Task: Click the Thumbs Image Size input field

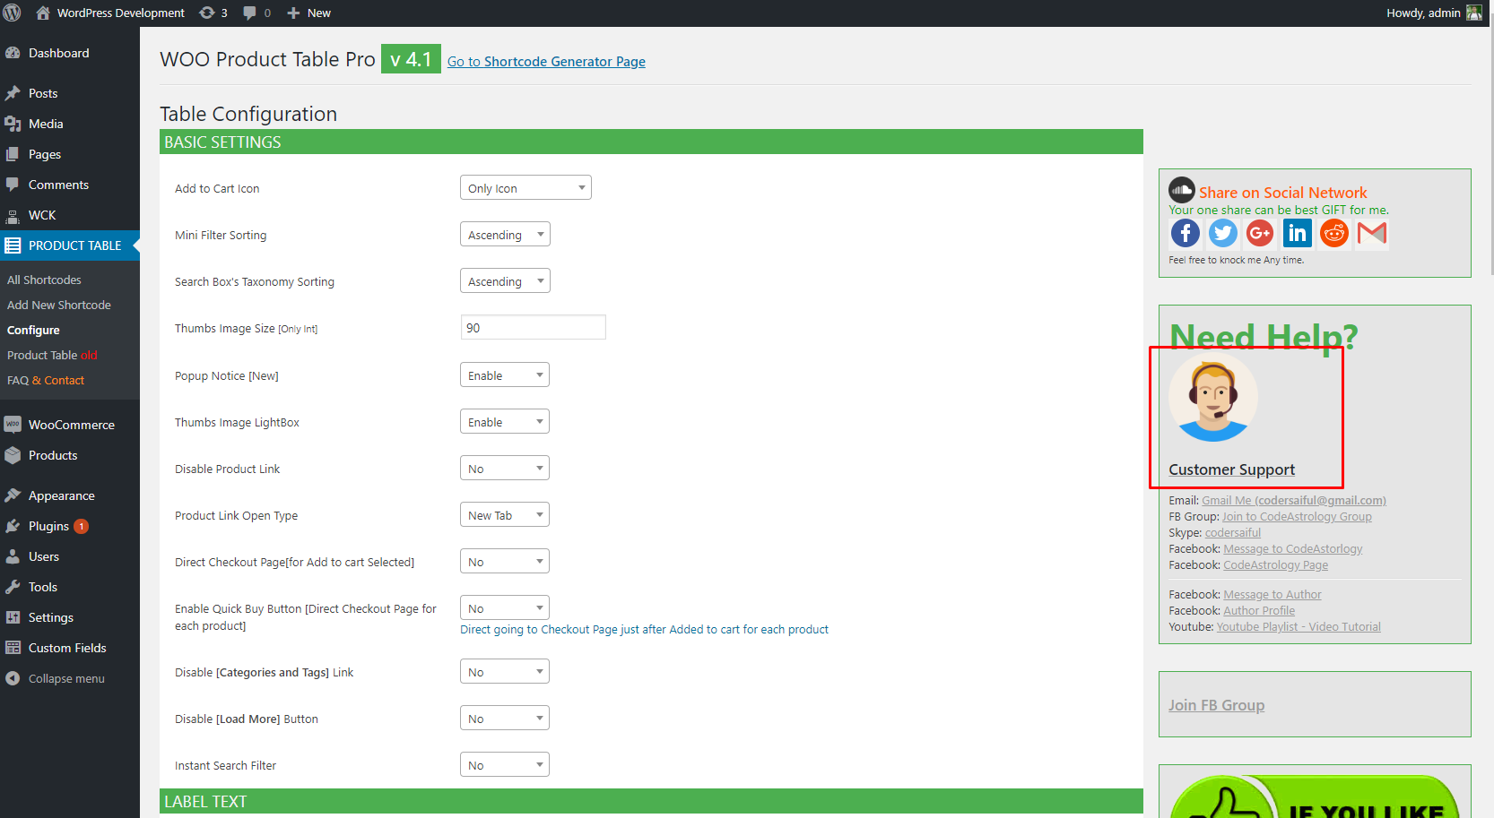Action: tap(533, 328)
